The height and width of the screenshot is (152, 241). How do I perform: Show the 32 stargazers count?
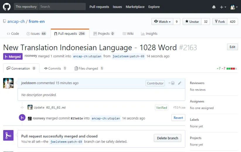coord(206,22)
